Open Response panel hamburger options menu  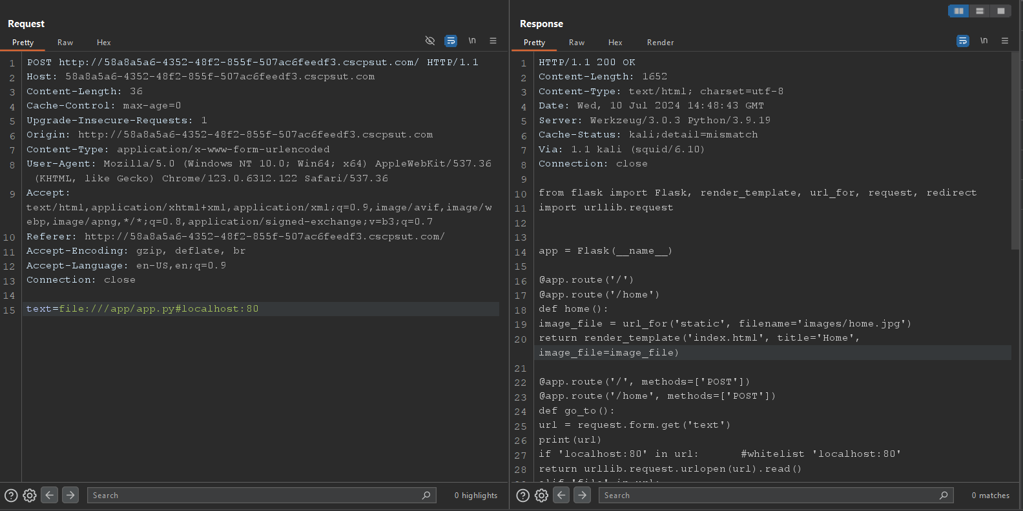(1004, 41)
